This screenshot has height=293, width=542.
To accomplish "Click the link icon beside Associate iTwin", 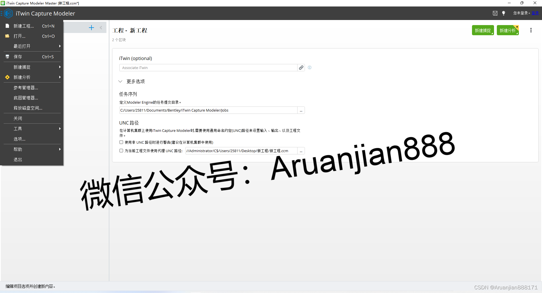I will [301, 68].
